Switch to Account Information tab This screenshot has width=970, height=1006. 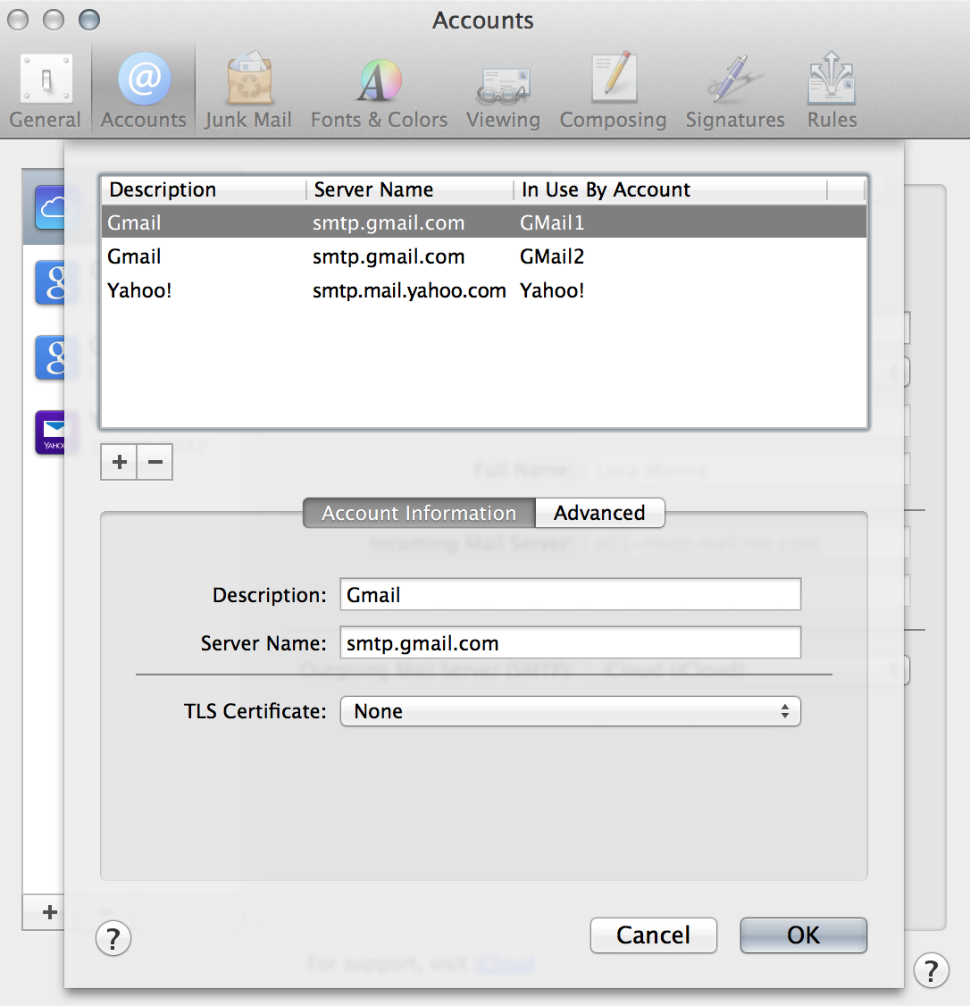pos(419,513)
